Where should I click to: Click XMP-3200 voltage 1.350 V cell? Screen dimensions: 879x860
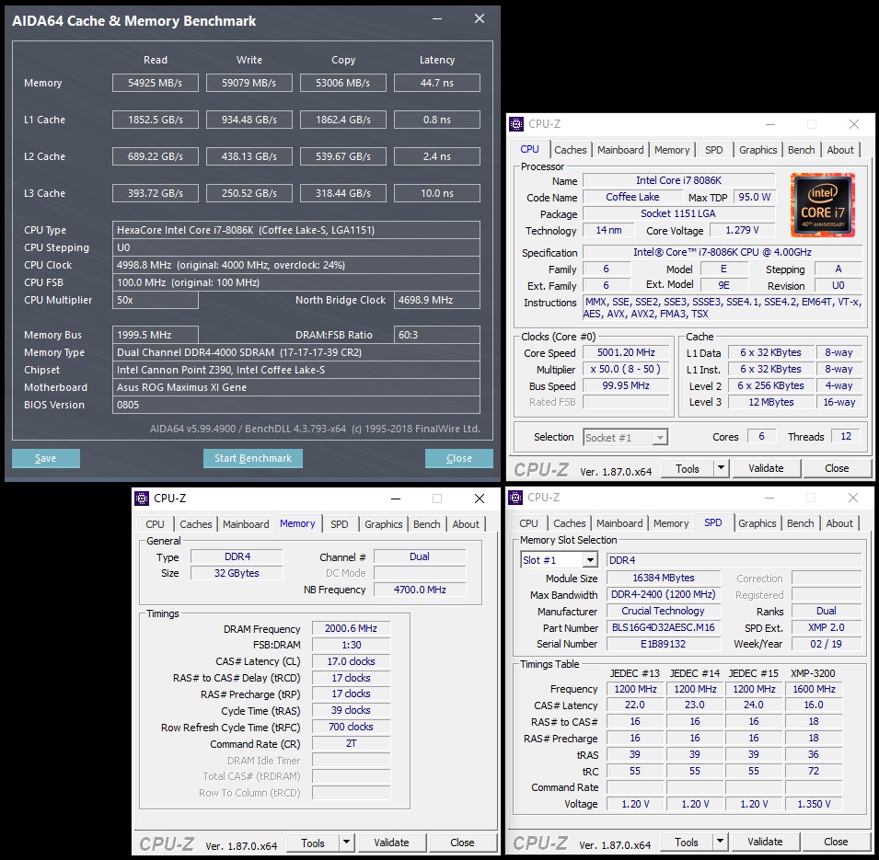pyautogui.click(x=814, y=804)
